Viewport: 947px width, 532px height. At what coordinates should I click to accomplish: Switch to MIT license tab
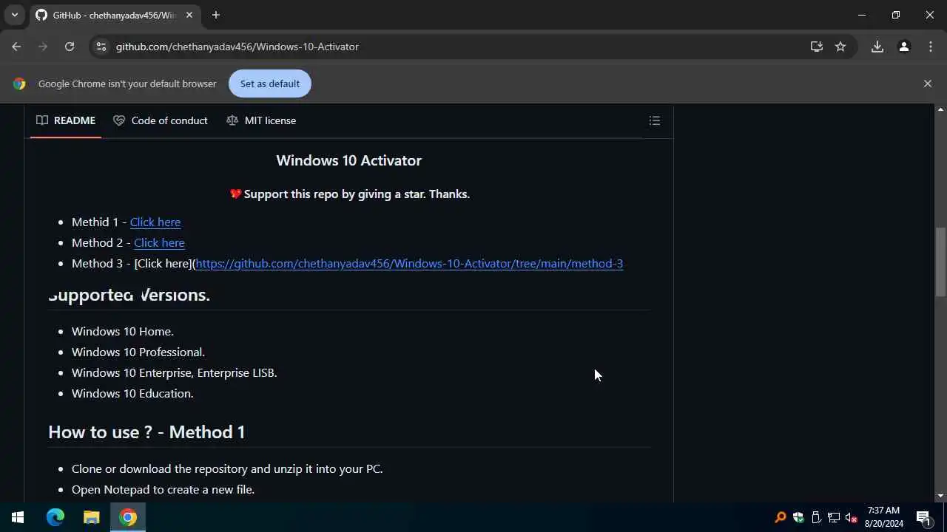click(261, 120)
